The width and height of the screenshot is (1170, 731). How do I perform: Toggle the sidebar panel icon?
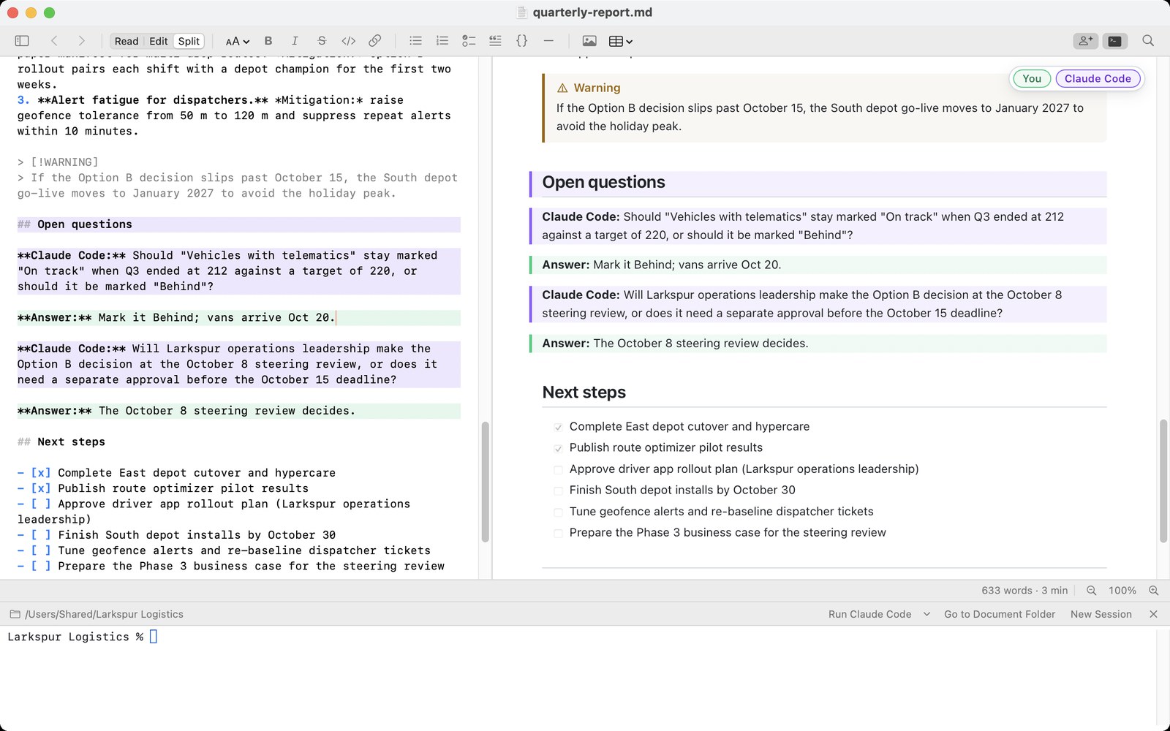pyautogui.click(x=22, y=41)
